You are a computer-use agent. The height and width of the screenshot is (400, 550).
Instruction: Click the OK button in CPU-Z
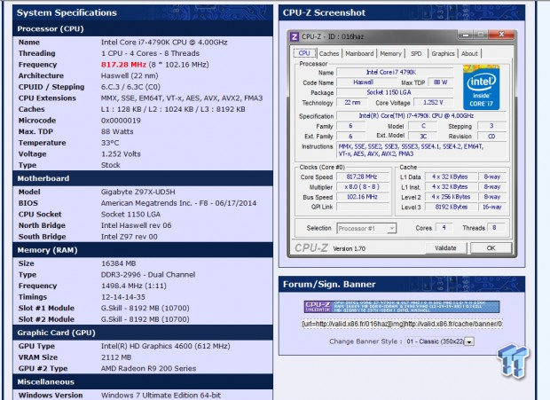pyautogui.click(x=491, y=247)
